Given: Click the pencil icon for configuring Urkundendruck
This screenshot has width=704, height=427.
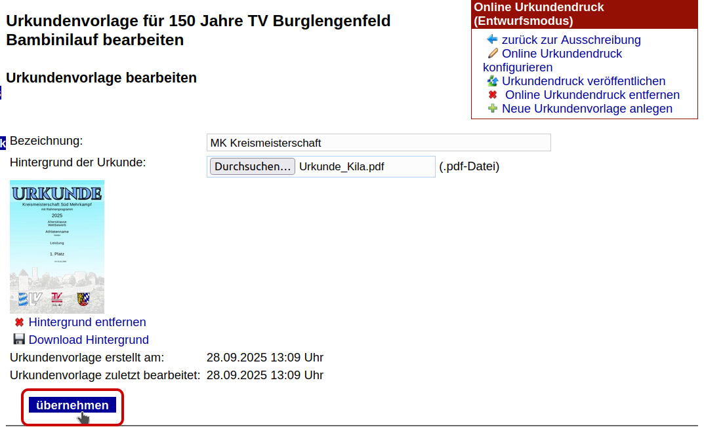Looking at the screenshot, I should (493, 54).
